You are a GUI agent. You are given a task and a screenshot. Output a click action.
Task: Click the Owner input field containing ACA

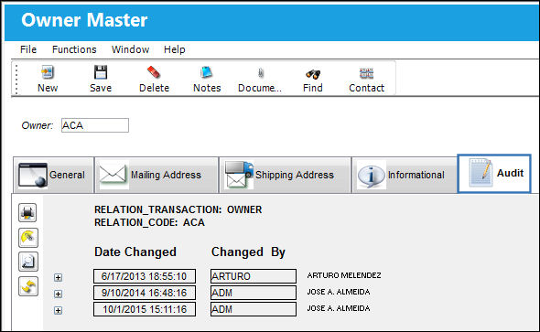[x=95, y=125]
